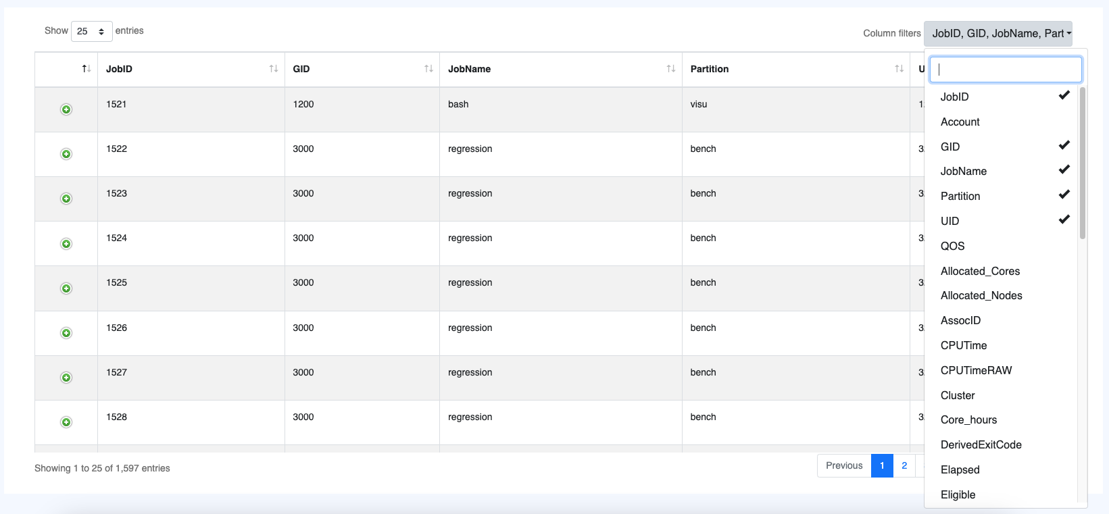
Task: Focus the column filter search box
Action: 1005,70
